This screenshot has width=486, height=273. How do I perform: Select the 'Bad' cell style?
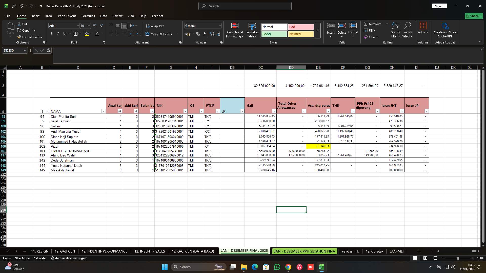301,27
